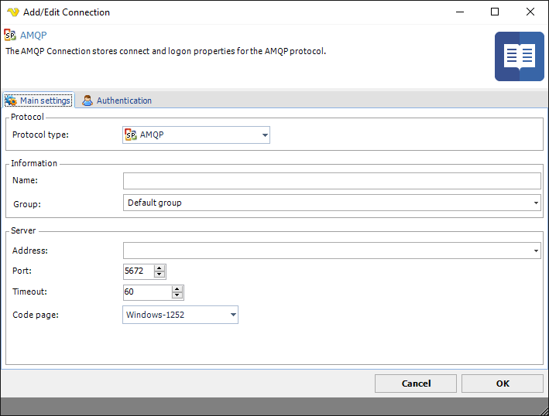The image size is (549, 416).
Task: Click the AMQP icon in Protocol type
Action: (131, 135)
